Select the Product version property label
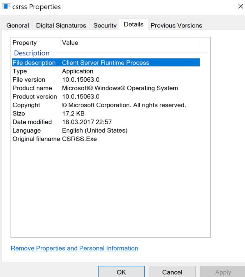The height and width of the screenshot is (277, 245). (x=35, y=97)
